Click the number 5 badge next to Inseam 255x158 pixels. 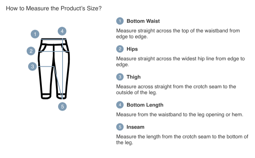tap(120, 127)
